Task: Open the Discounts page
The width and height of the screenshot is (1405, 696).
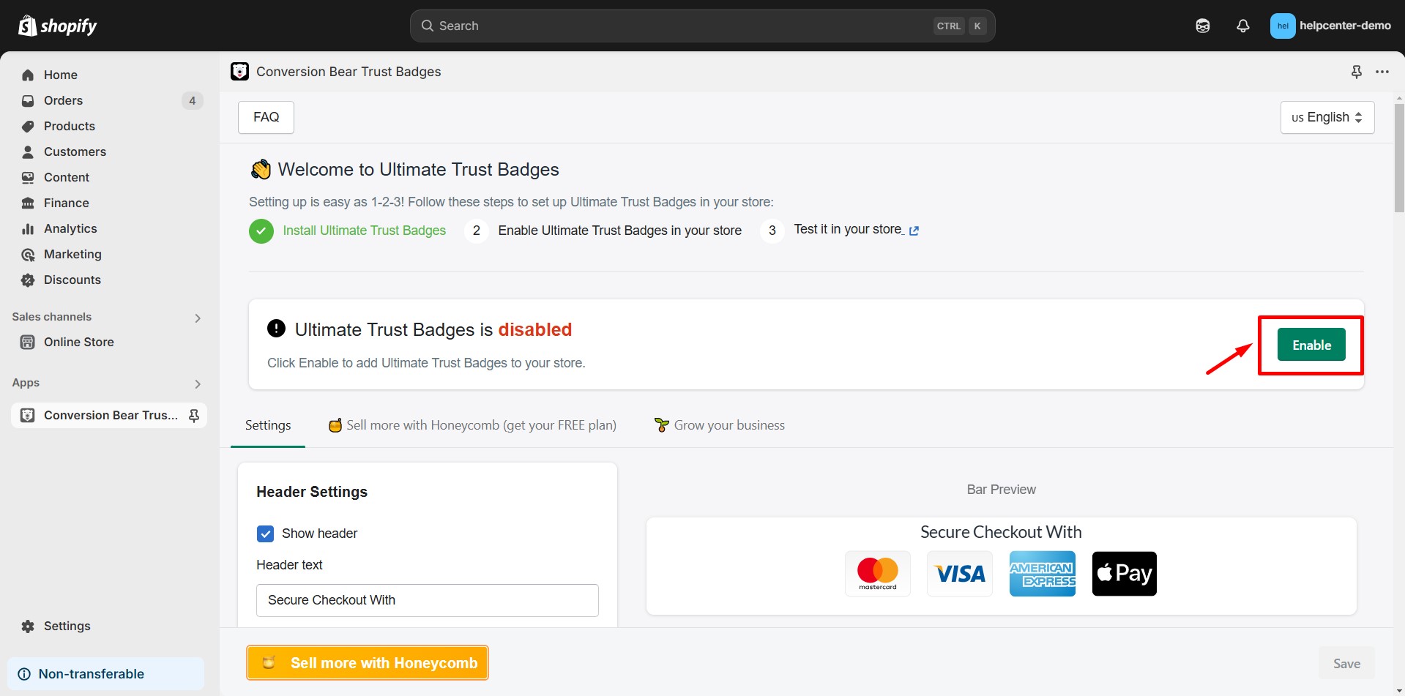Action: [x=72, y=280]
